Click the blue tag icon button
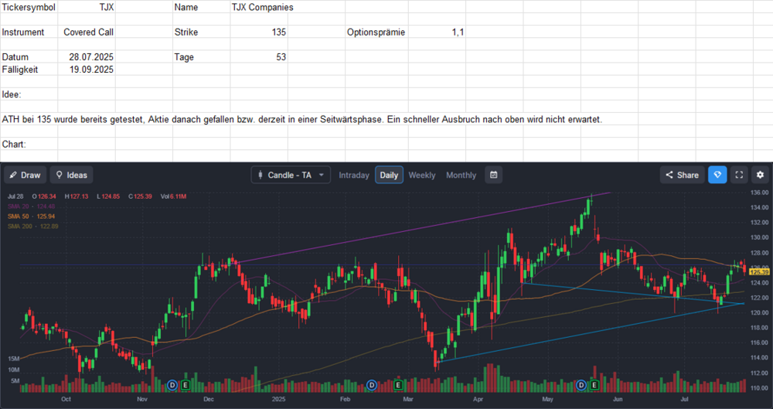773x409 pixels. (717, 175)
